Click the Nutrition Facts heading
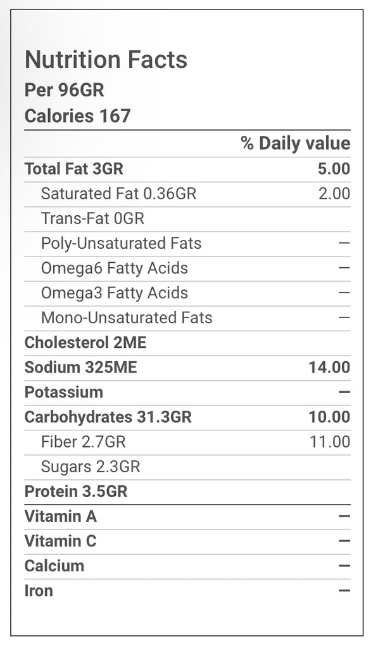The image size is (378, 650). tap(106, 59)
